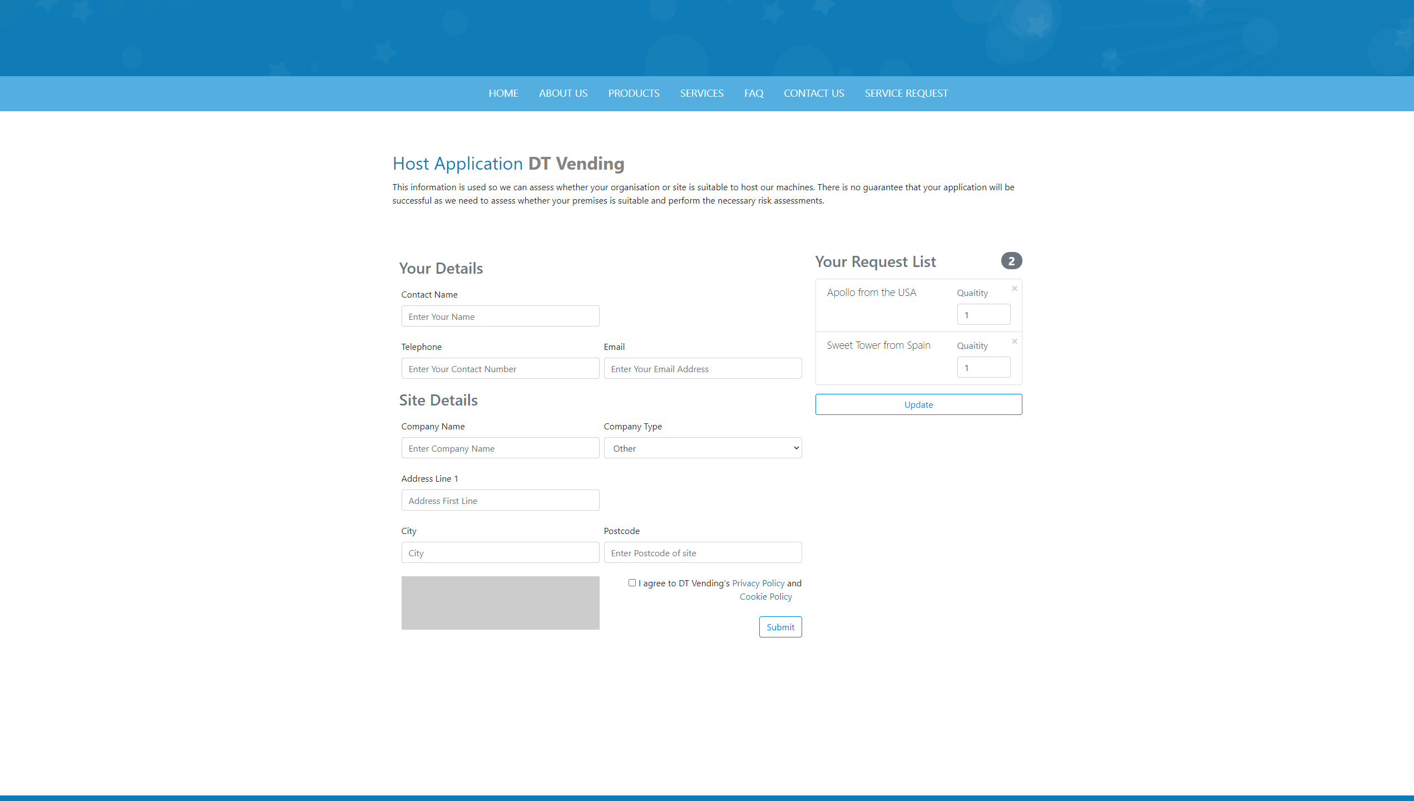The height and width of the screenshot is (801, 1414).
Task: Focus the Contact Name input field
Action: (500, 317)
